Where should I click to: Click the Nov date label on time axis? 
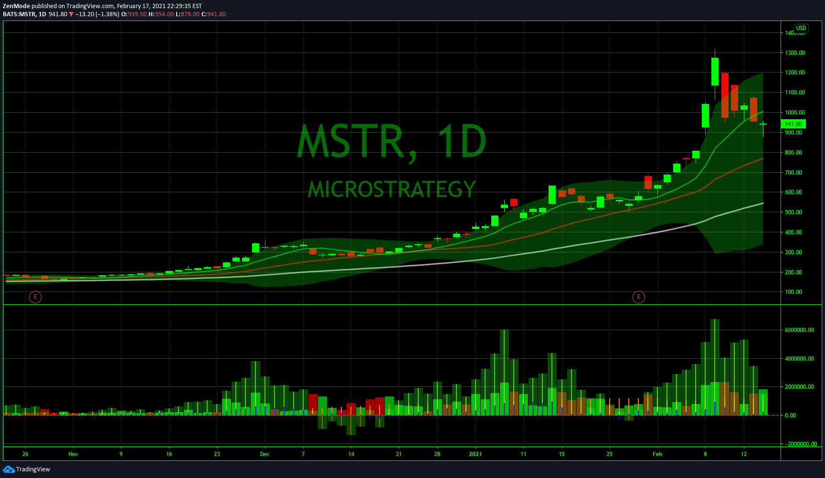click(73, 454)
